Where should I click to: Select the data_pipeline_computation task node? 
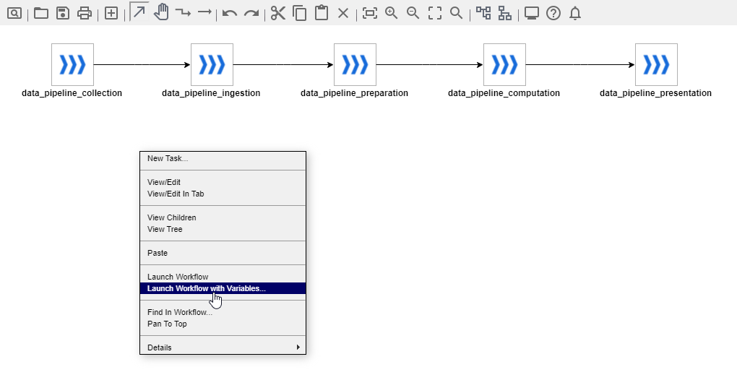coord(504,64)
